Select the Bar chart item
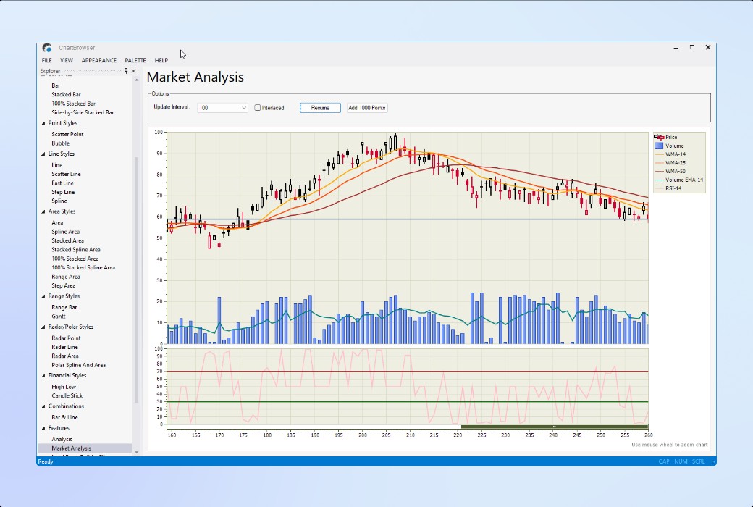The height and width of the screenshot is (507, 753). (x=56, y=85)
